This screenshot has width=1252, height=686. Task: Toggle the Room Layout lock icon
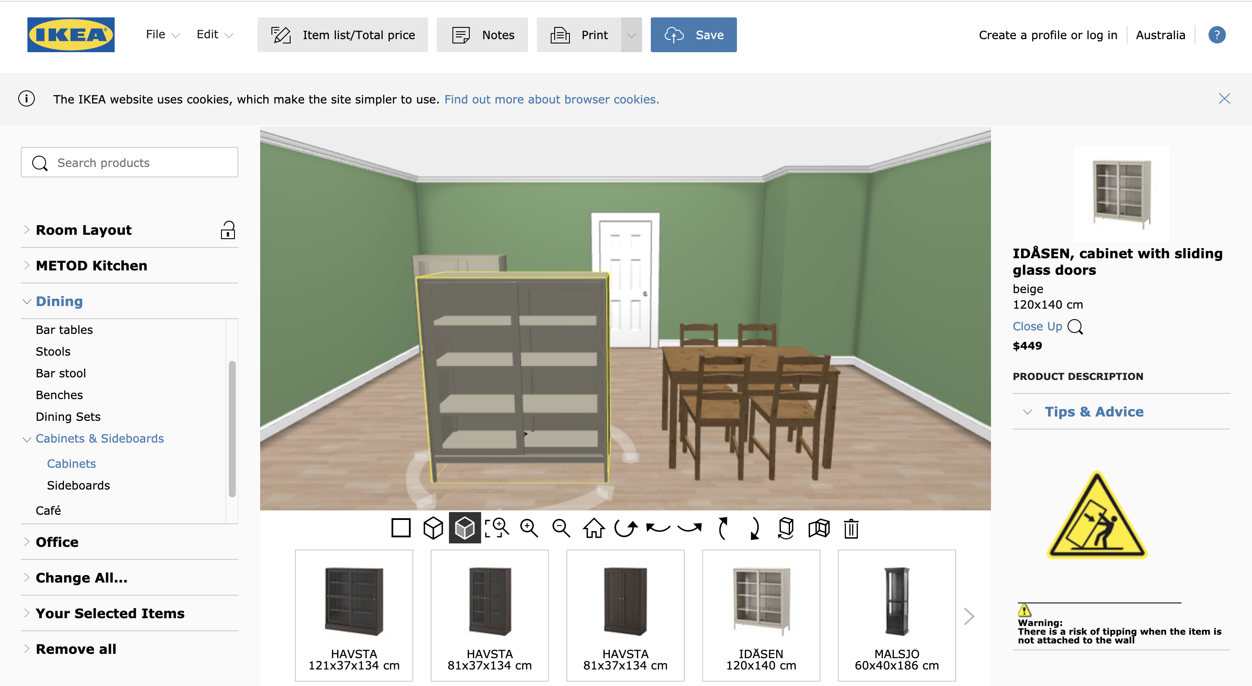pyautogui.click(x=228, y=230)
